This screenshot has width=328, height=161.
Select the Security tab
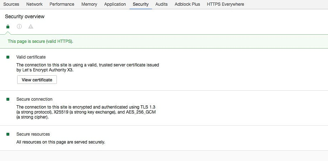[x=141, y=4]
